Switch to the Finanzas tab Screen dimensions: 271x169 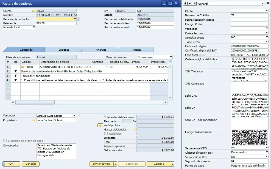coord(100,50)
